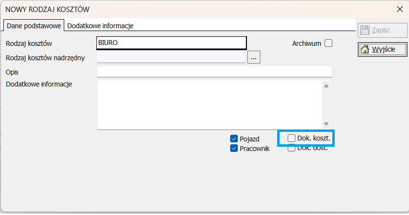Click the NOWY RODZAJ KOSZTÓW title bar
This screenshot has width=409, height=215.
click(x=192, y=9)
